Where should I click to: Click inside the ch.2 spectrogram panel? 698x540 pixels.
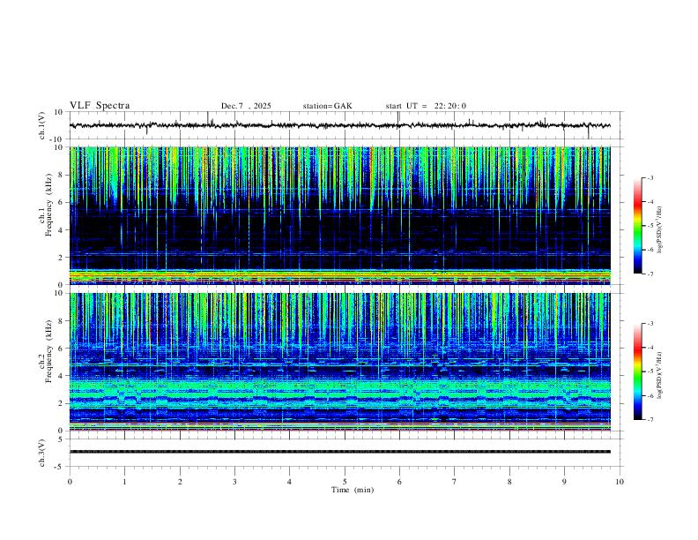click(339, 362)
